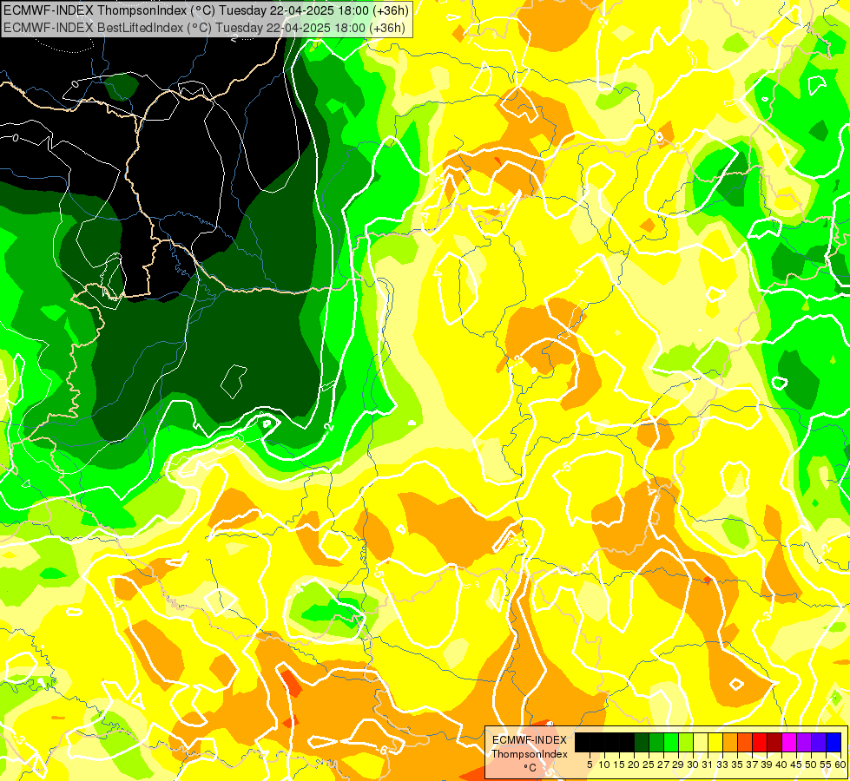
Task: Click the legend tick label '35'
Action: click(x=738, y=765)
